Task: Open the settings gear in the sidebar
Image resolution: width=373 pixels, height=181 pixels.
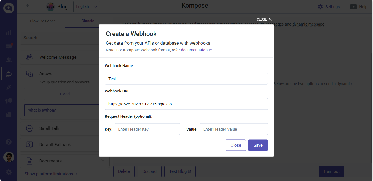Action: tap(9, 172)
